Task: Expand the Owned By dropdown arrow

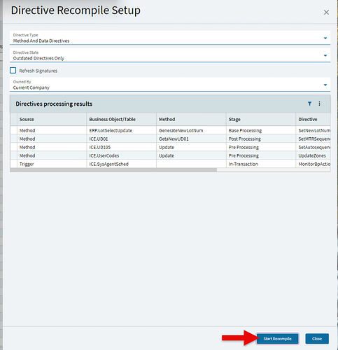Action: [325, 85]
